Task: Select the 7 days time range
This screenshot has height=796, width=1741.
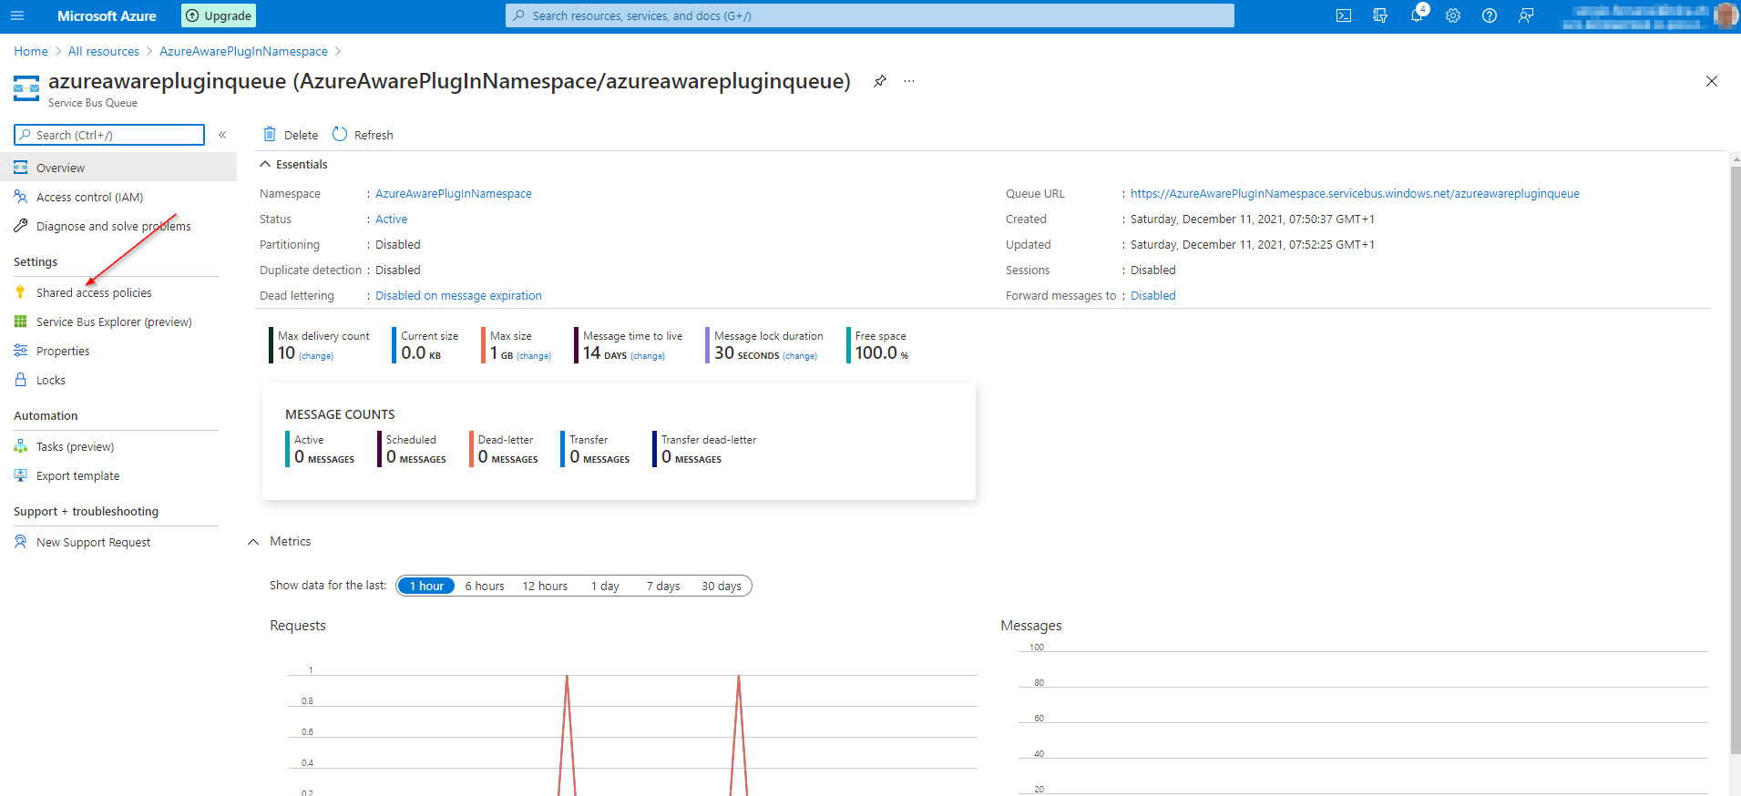Action: point(663,586)
